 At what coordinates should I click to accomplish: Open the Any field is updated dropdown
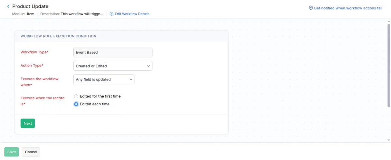(x=104, y=80)
